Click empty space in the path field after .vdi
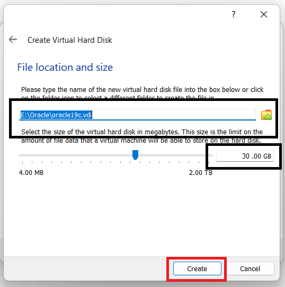Viewport: 285px width, 287px height. [174, 115]
